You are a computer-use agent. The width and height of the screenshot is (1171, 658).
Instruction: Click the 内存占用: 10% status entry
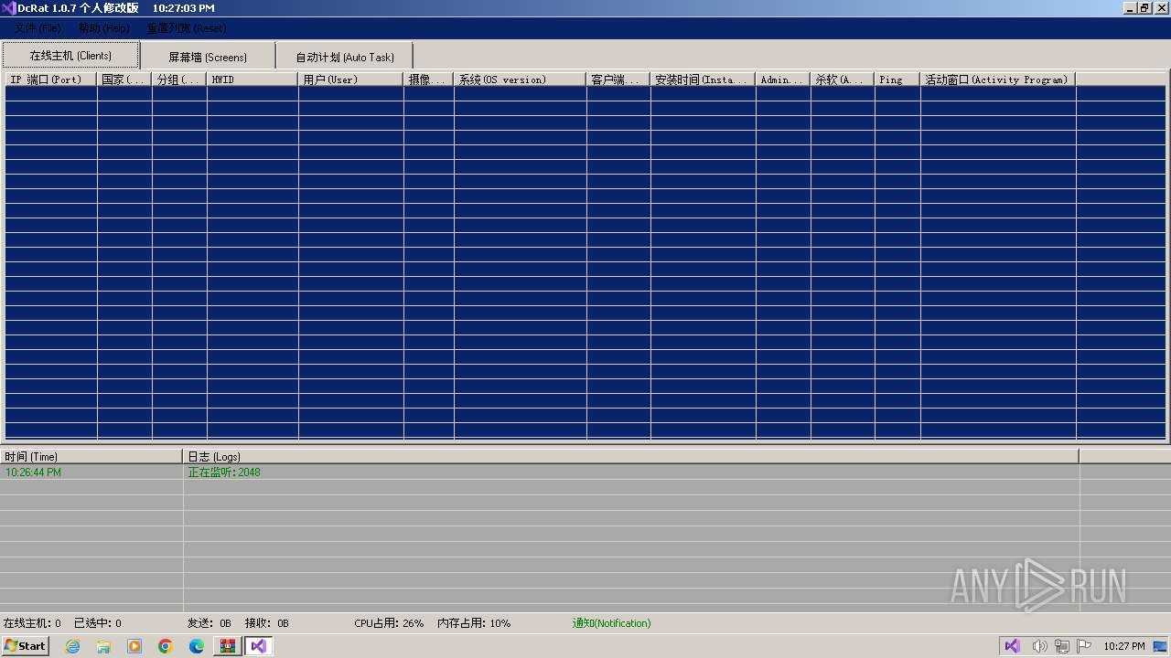coord(474,623)
